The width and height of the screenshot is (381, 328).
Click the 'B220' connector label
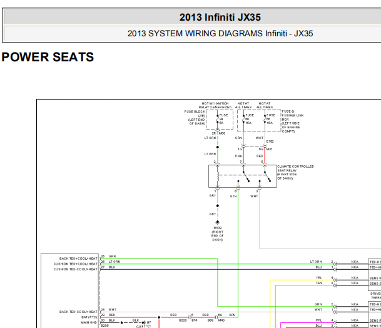click(x=183, y=320)
